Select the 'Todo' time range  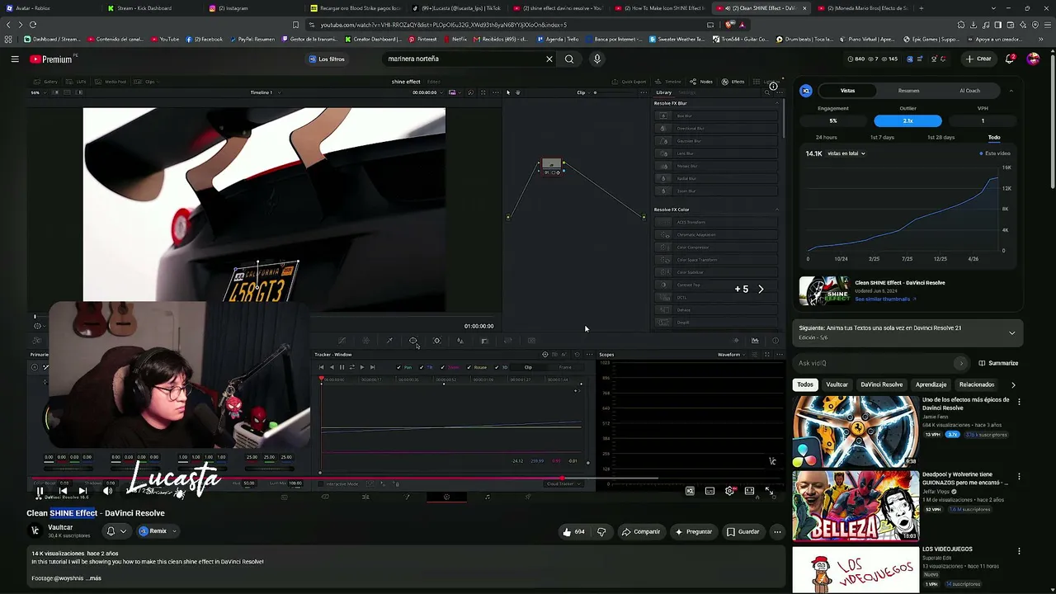(994, 137)
